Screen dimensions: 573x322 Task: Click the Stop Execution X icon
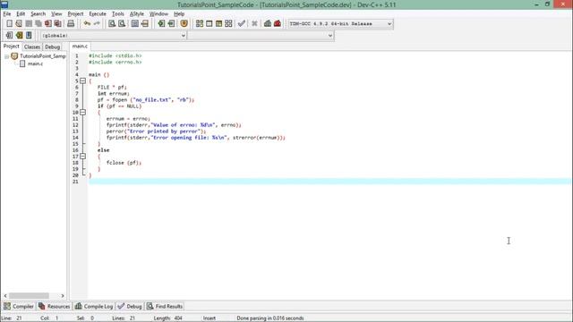click(x=254, y=24)
